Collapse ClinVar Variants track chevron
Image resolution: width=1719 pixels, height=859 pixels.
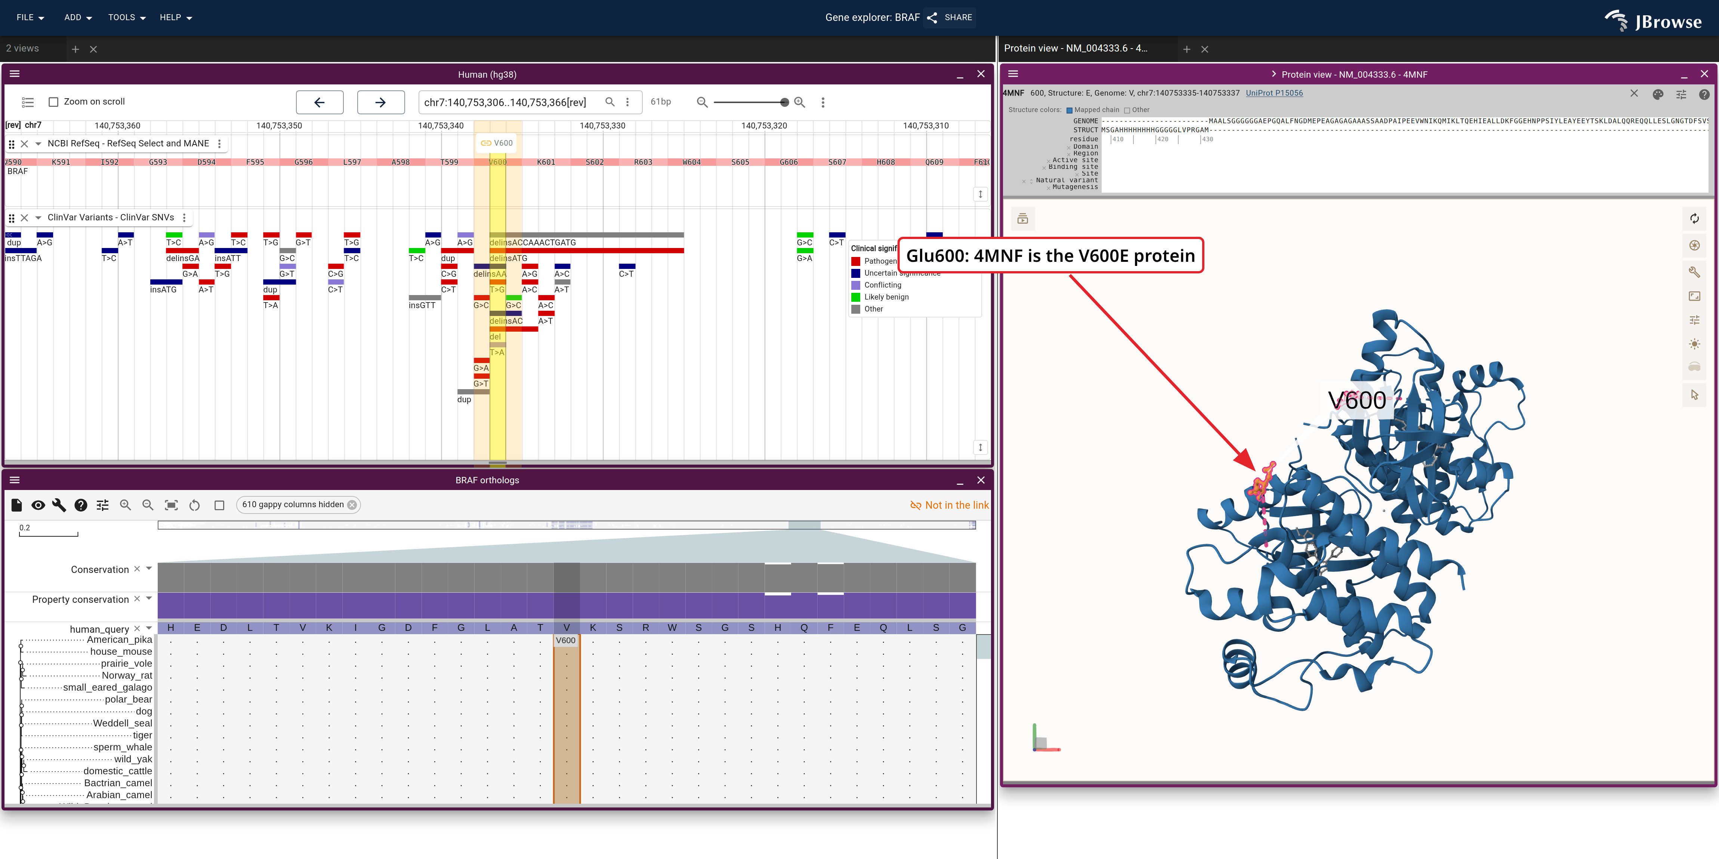[38, 218]
